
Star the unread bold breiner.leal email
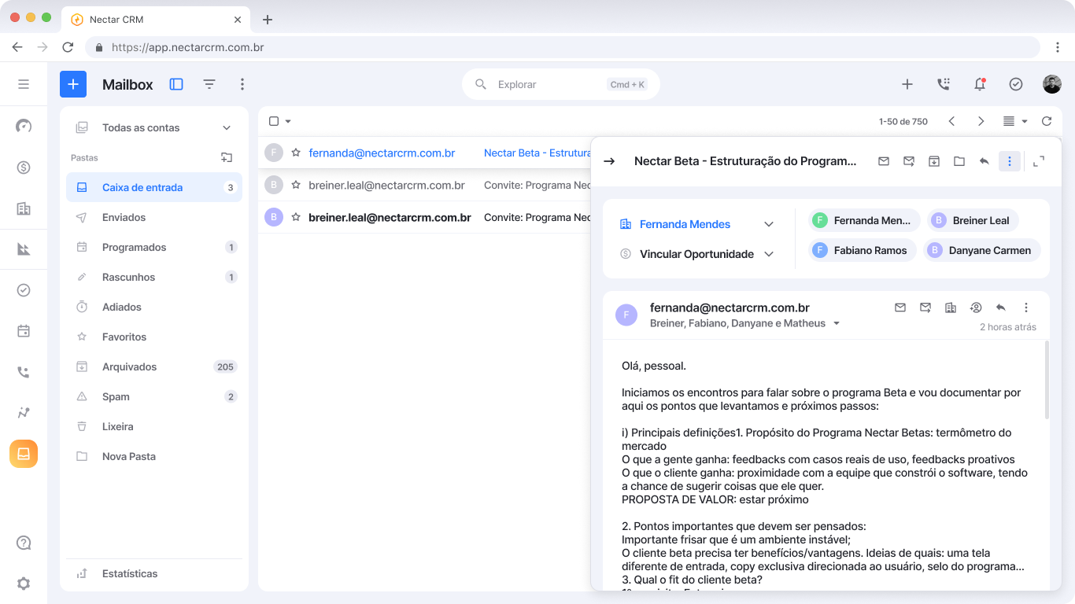(x=296, y=217)
